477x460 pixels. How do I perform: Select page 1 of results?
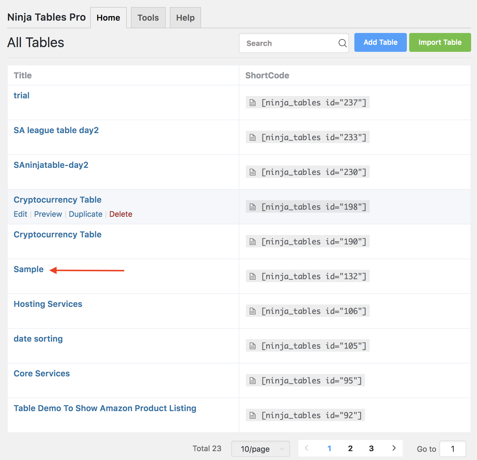(x=329, y=448)
